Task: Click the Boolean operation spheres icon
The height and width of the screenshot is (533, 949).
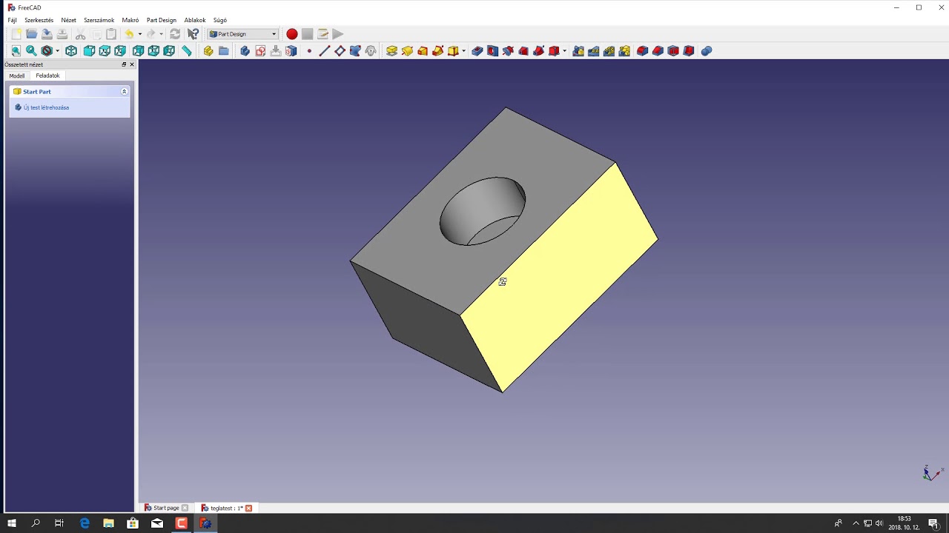Action: coord(707,51)
